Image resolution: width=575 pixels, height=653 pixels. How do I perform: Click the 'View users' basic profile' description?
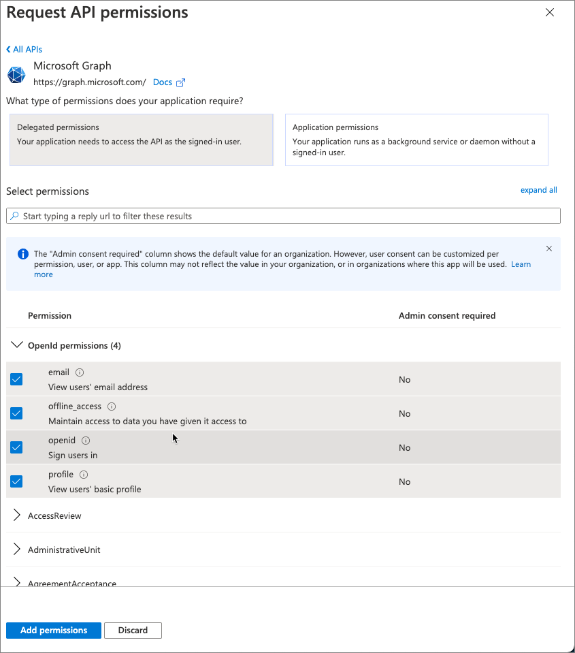[x=95, y=490]
